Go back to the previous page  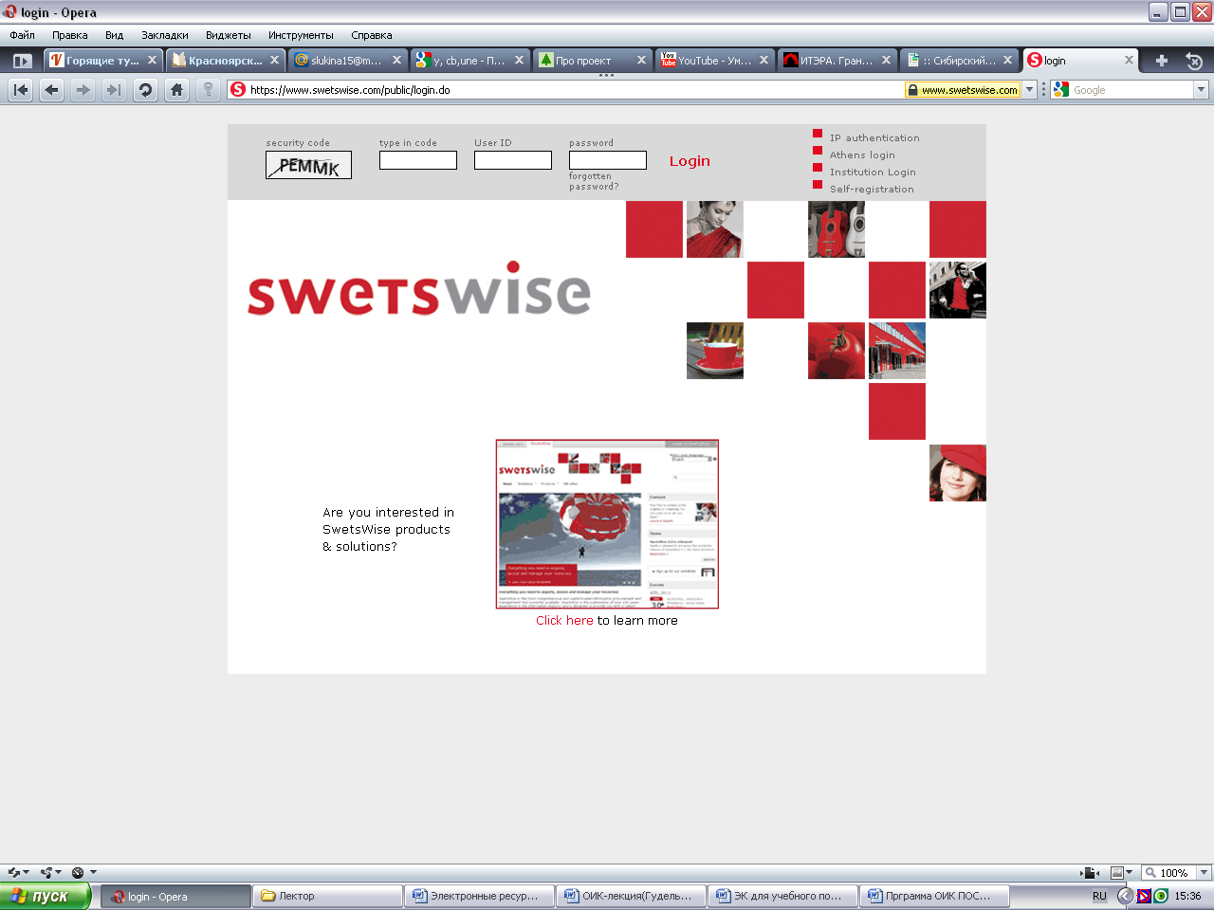(52, 90)
